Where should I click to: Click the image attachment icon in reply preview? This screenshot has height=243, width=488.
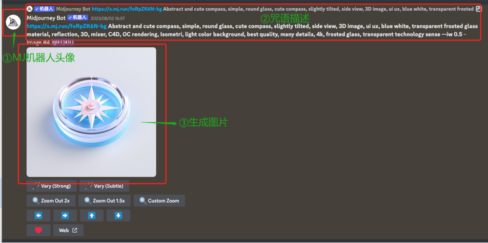479,9
